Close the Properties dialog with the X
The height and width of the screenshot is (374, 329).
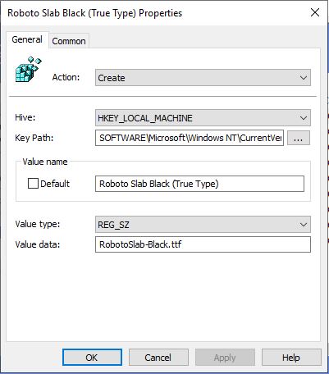(x=315, y=12)
